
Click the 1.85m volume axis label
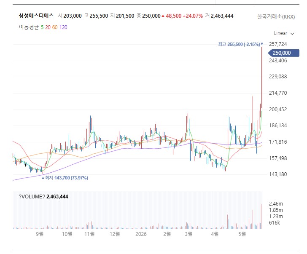[x=276, y=210]
